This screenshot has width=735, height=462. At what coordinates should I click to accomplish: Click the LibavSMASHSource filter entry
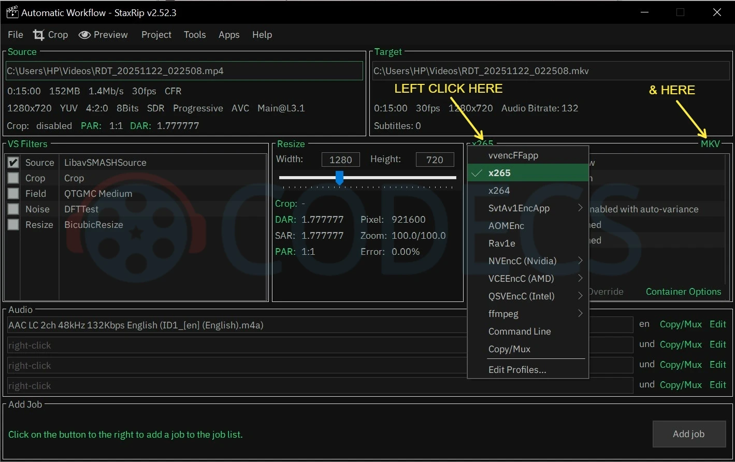coord(105,163)
